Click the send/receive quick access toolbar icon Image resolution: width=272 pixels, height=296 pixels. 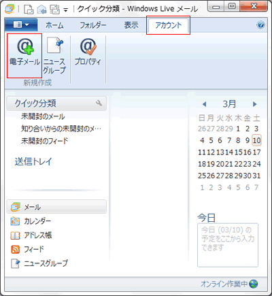coord(54,10)
